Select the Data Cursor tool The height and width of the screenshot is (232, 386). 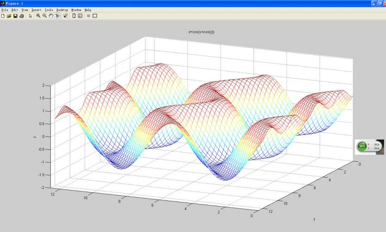pyautogui.click(x=65, y=16)
